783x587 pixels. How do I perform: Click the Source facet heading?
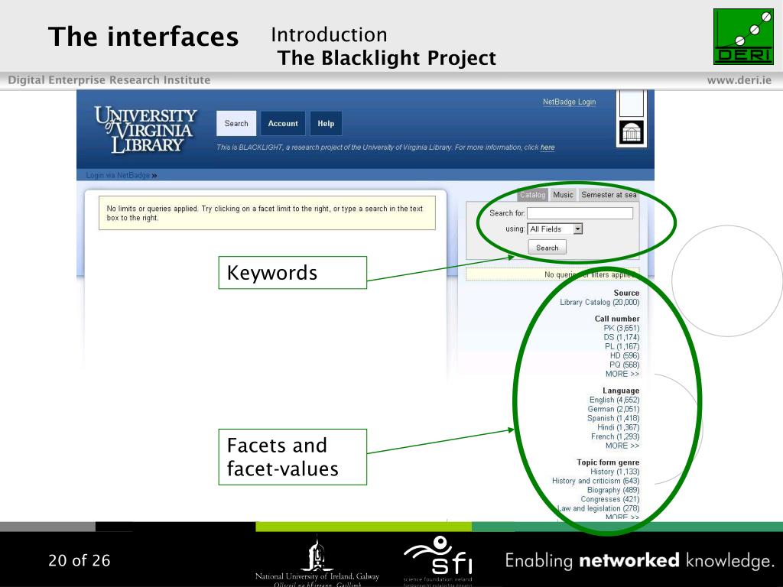coord(626,293)
